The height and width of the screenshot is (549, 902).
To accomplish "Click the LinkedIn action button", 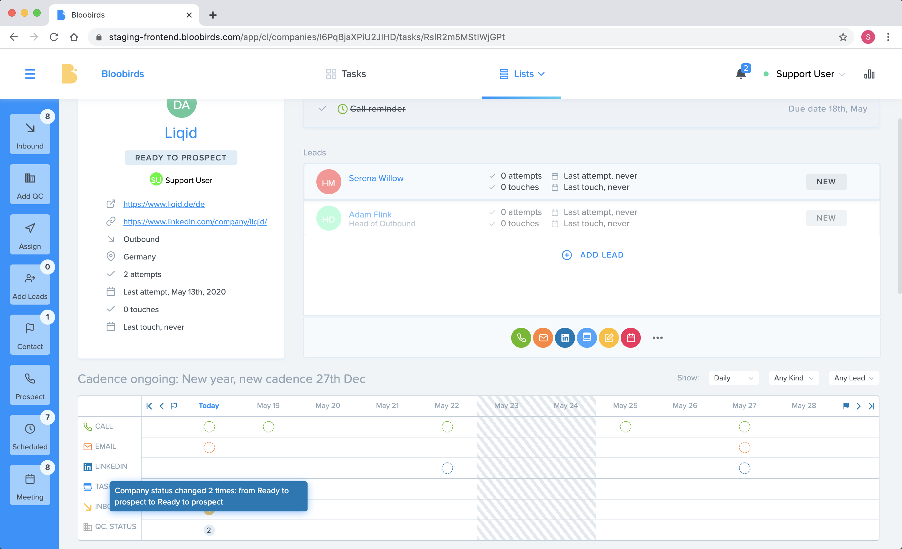I will pyautogui.click(x=565, y=338).
